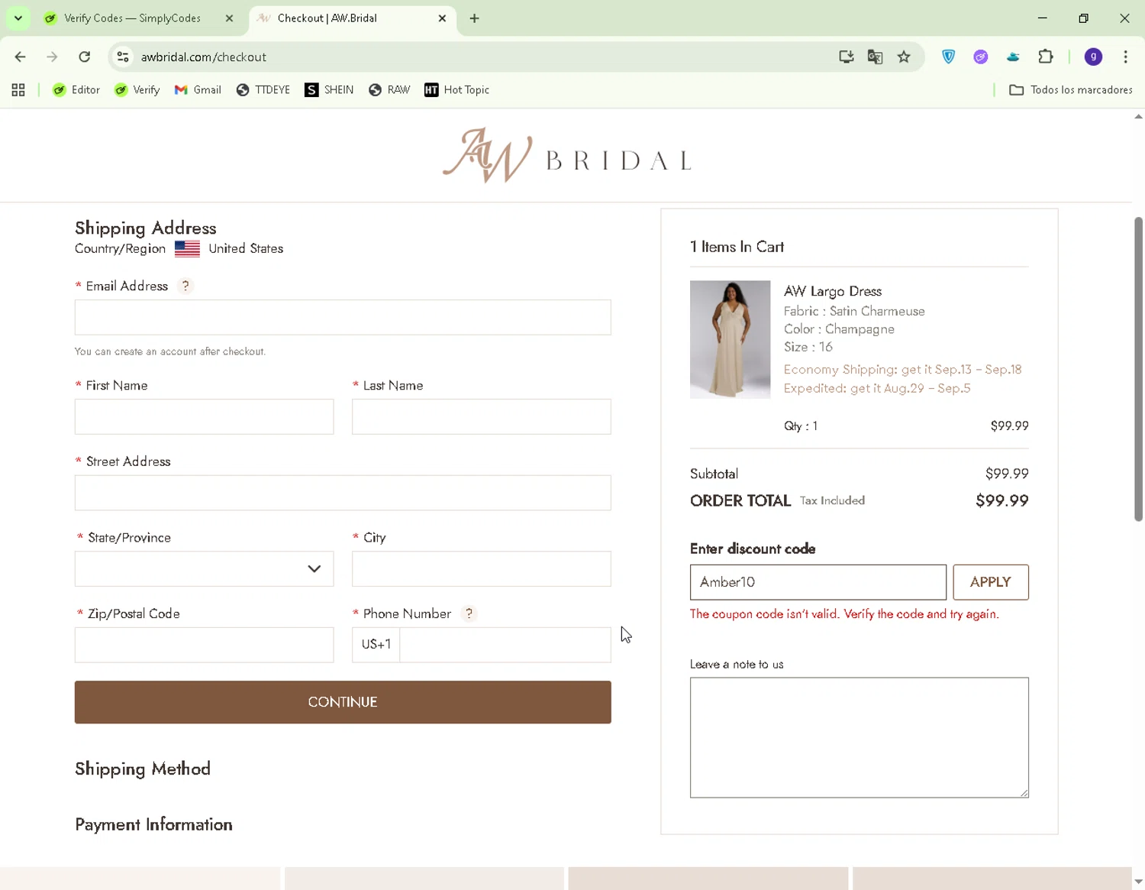Switch to Verify Codes — SimplyCodes tab

click(131, 18)
